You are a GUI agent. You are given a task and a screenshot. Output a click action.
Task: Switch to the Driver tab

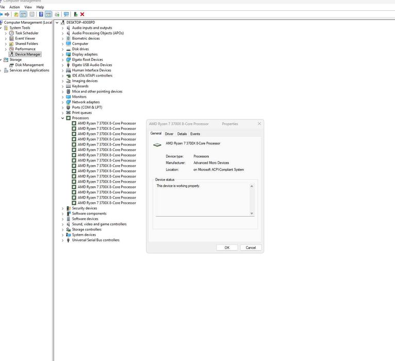[x=169, y=134]
